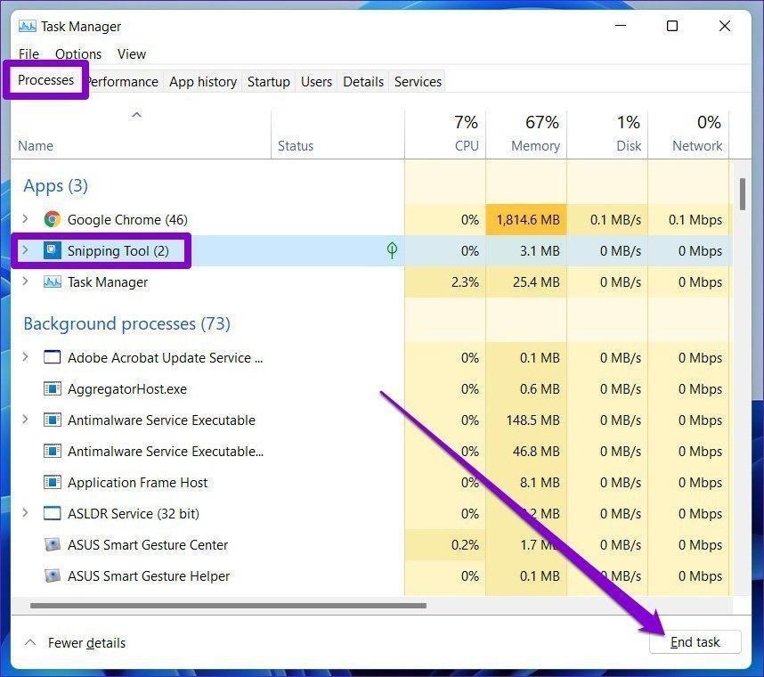
Task: Click the ASUS Smart Gesture Center icon
Action: click(52, 544)
